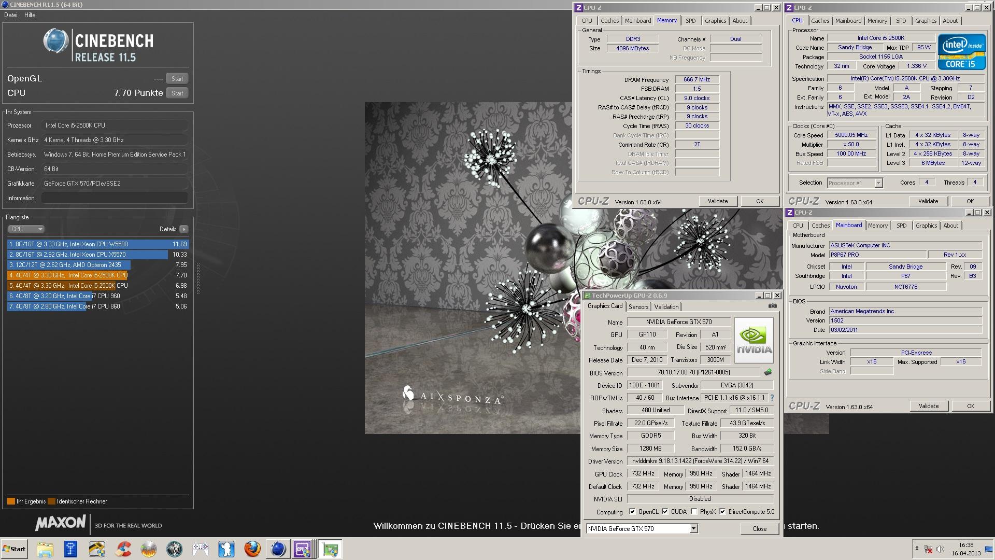
Task: Click the network disconnected tray icon
Action: click(x=928, y=549)
